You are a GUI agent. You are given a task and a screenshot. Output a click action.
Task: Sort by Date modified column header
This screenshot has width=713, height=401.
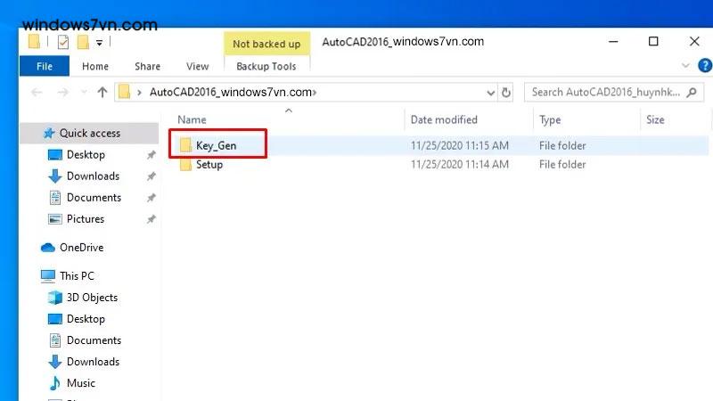point(444,119)
